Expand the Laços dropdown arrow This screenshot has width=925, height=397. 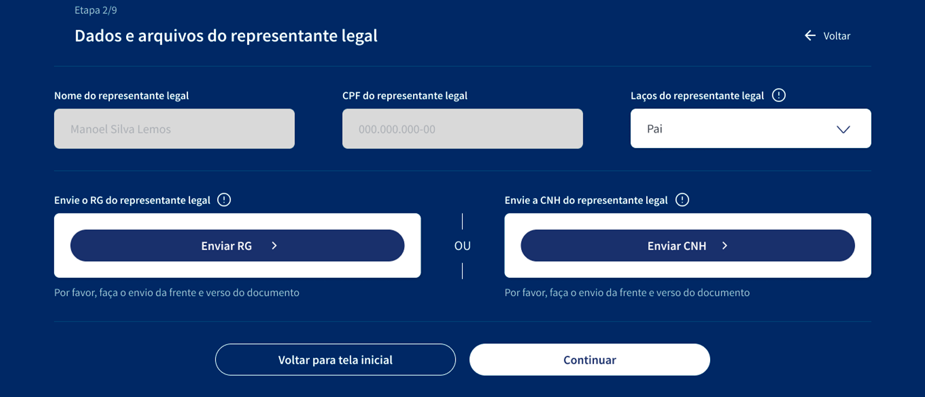point(843,129)
